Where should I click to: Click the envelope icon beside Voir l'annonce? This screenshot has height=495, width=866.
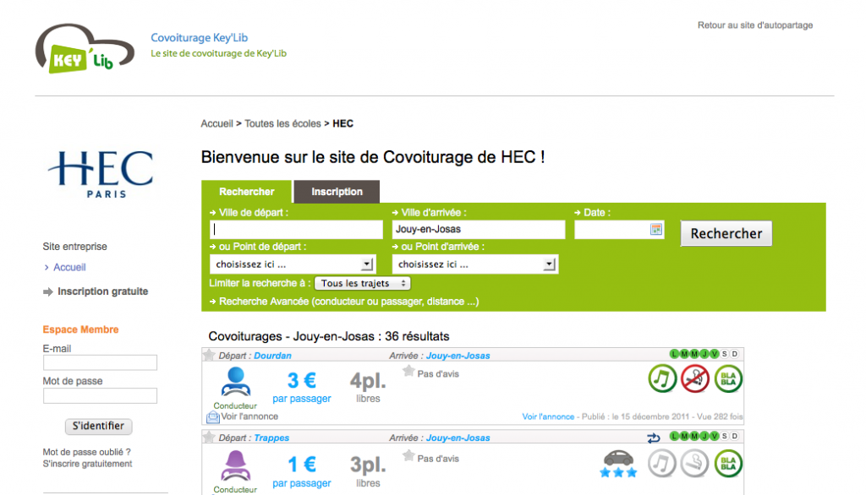point(212,417)
